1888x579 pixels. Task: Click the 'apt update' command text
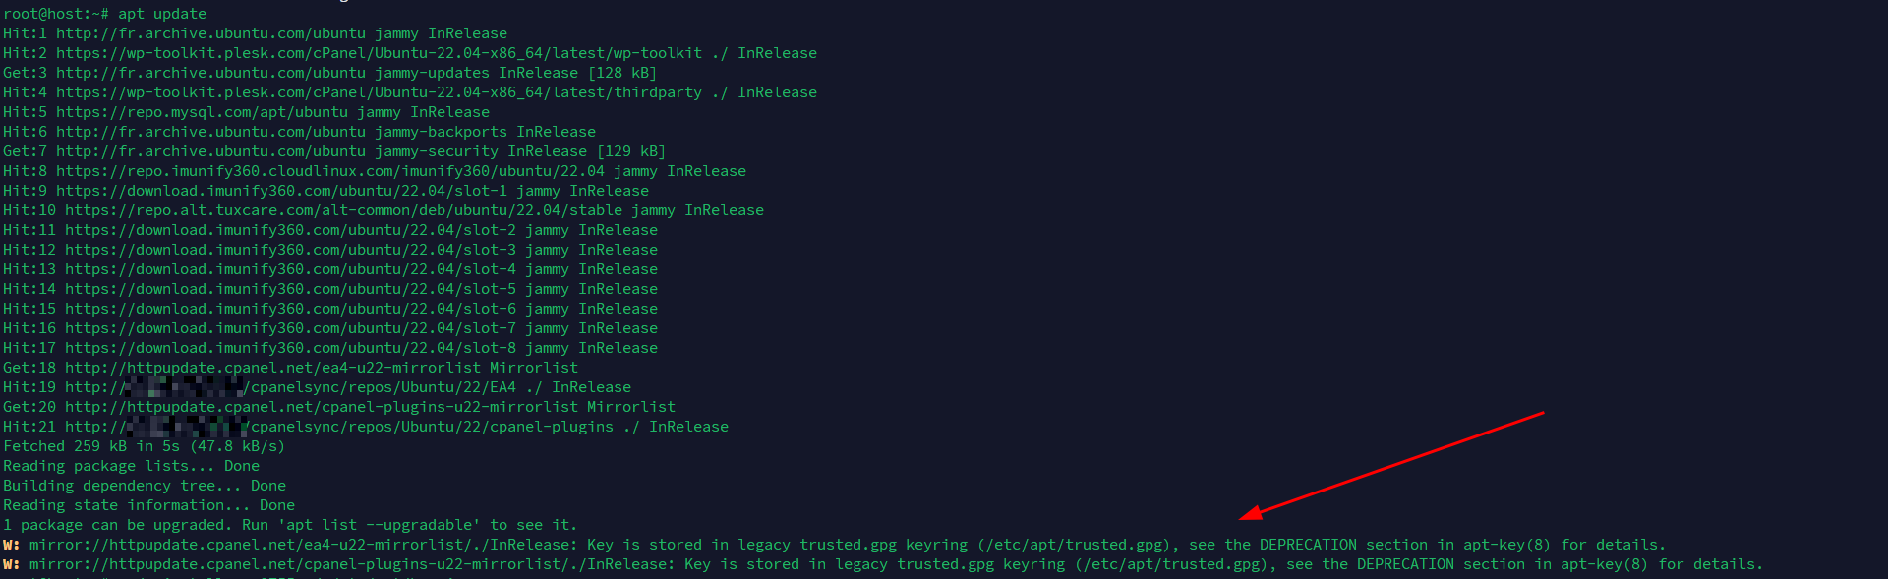pos(162,14)
